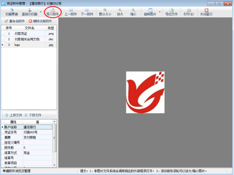Go to next attachment with 下一附件
Image resolution: width=234 pixels, height=175 pixels.
(87, 10)
